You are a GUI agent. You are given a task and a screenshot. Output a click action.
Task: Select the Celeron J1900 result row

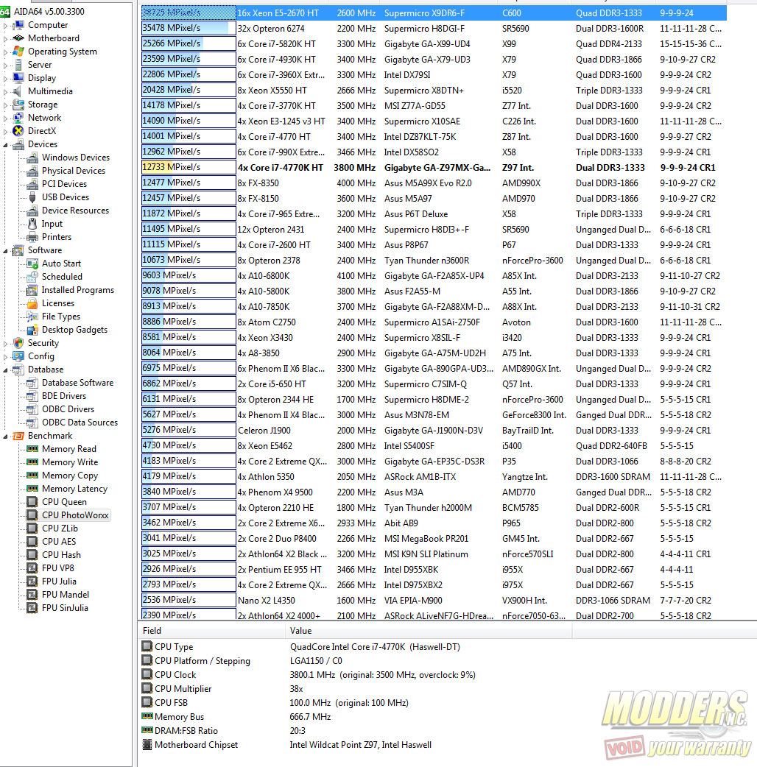click(x=434, y=430)
